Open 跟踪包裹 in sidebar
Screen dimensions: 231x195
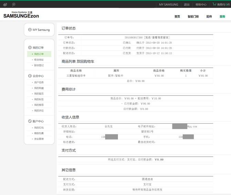39,133
